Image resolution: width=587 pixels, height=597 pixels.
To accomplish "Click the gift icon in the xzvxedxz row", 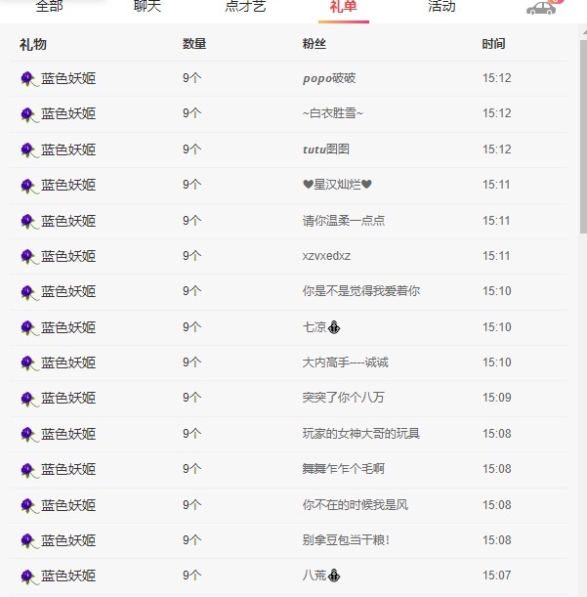I will pos(28,256).
